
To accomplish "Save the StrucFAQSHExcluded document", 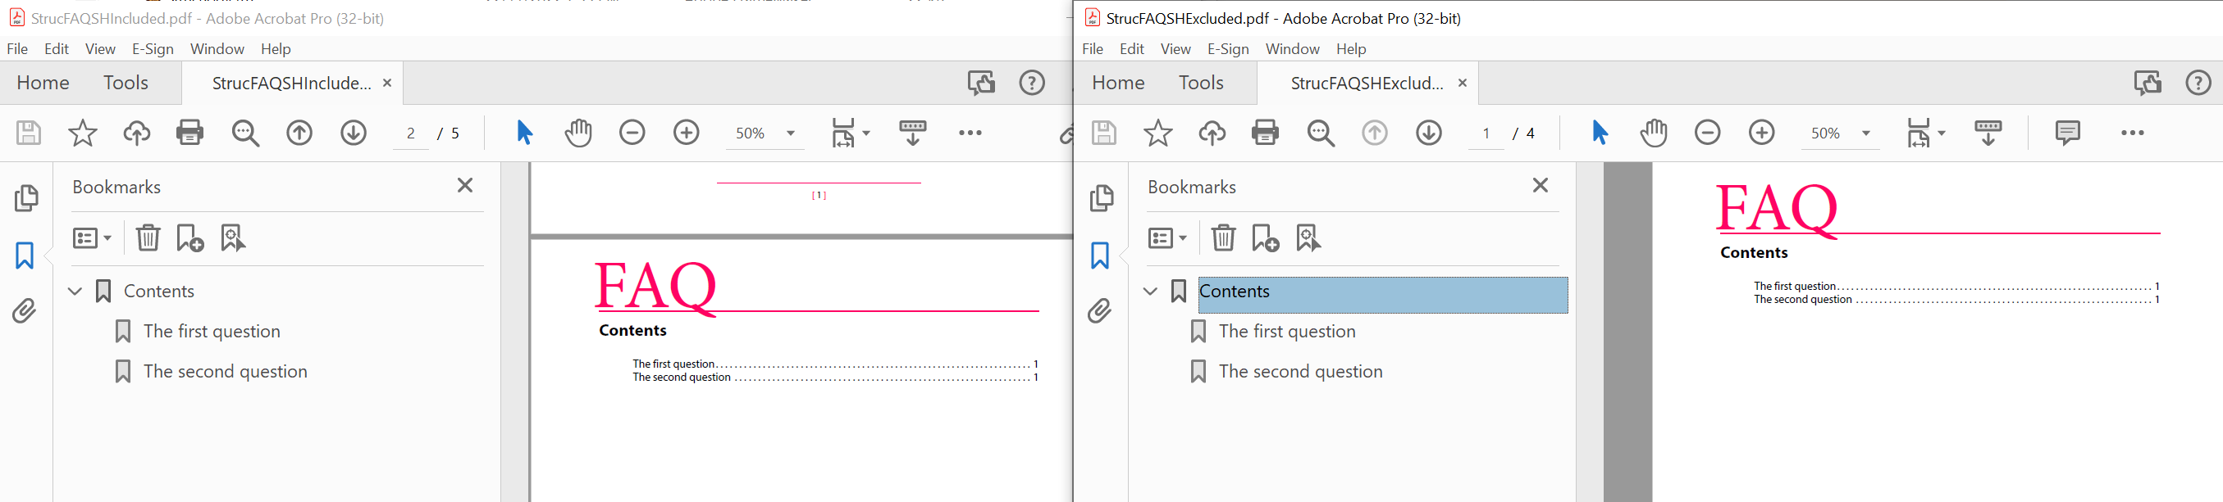I will coord(1104,133).
